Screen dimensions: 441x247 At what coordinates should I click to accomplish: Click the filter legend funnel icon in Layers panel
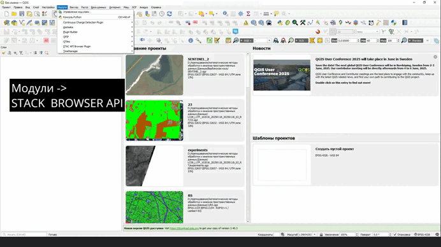click(21, 53)
